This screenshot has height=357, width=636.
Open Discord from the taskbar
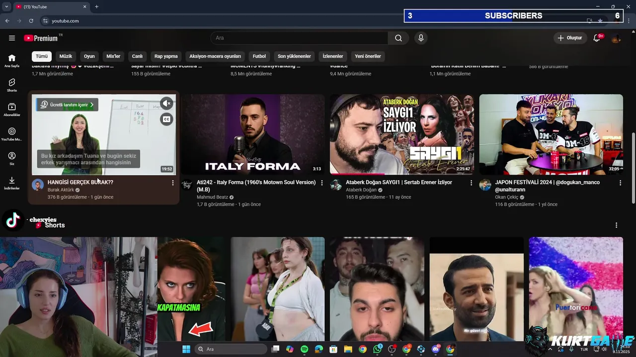click(x=436, y=349)
